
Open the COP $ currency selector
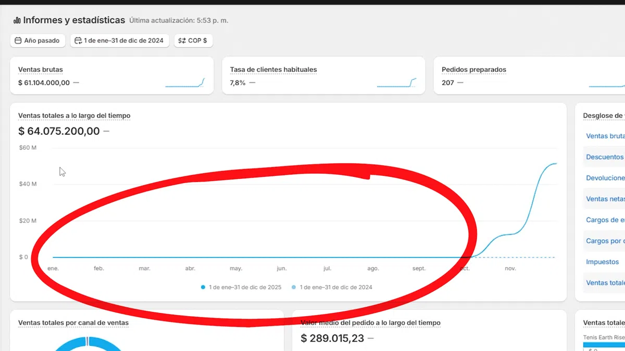click(x=193, y=41)
